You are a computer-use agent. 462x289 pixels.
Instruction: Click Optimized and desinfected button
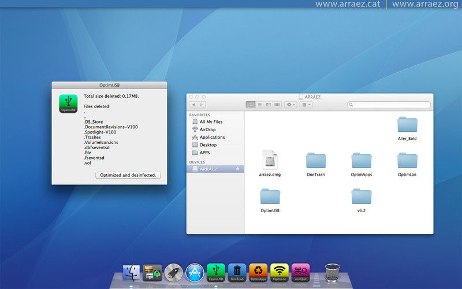[128, 175]
